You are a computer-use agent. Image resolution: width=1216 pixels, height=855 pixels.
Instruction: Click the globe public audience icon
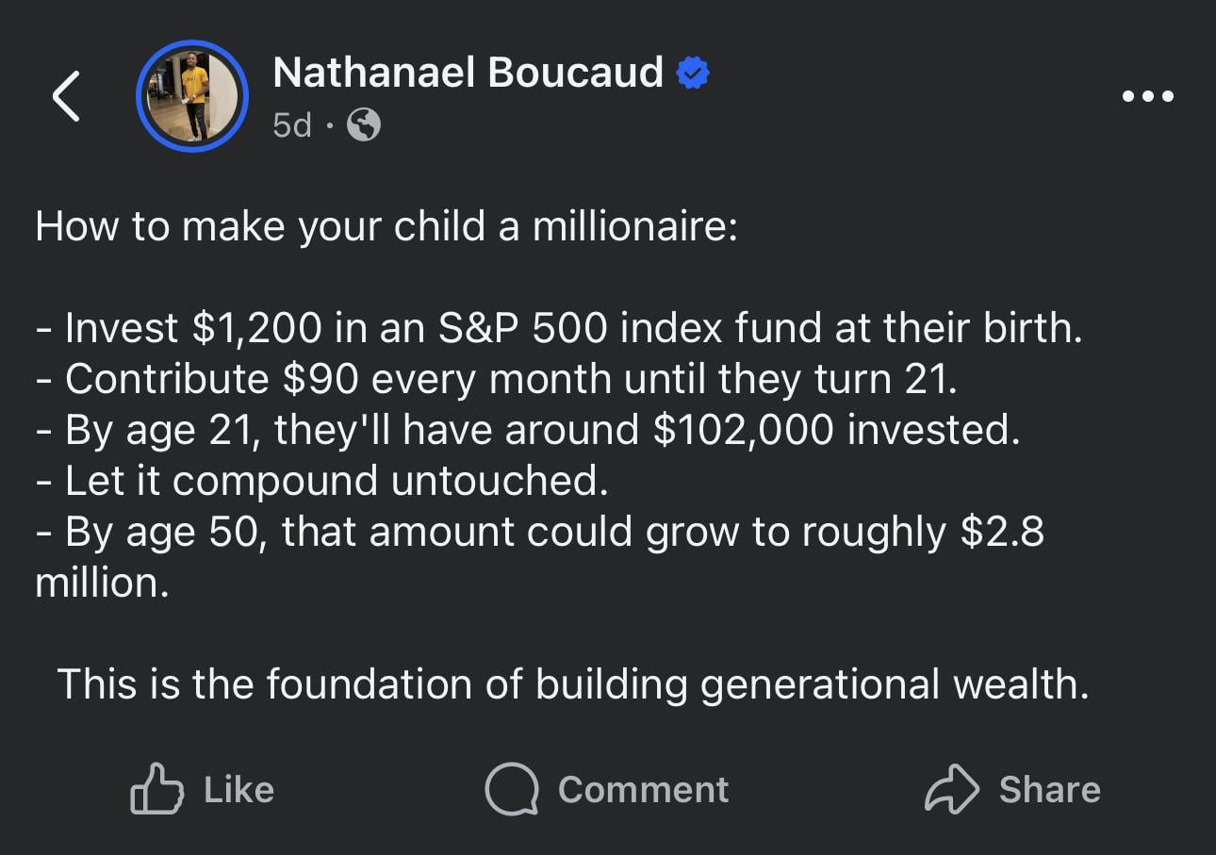[x=364, y=124]
